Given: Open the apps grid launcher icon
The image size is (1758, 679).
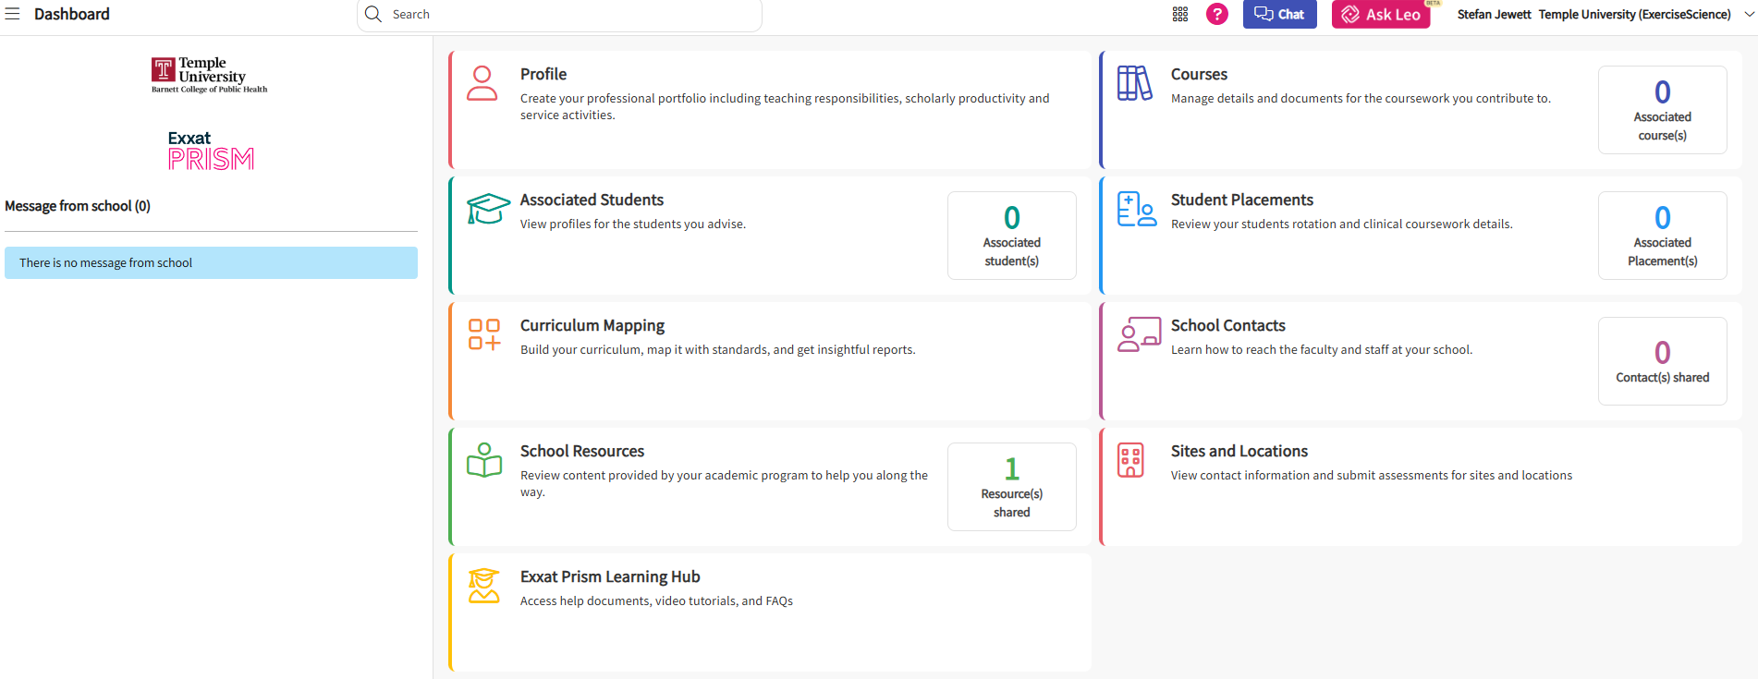Looking at the screenshot, I should pos(1180,14).
